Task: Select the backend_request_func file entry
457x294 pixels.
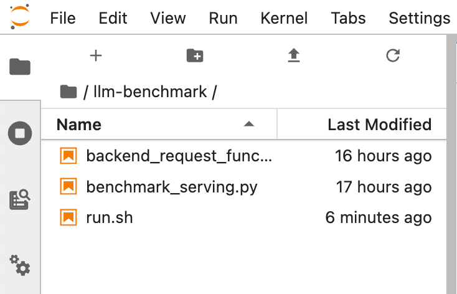Action: click(x=243, y=156)
